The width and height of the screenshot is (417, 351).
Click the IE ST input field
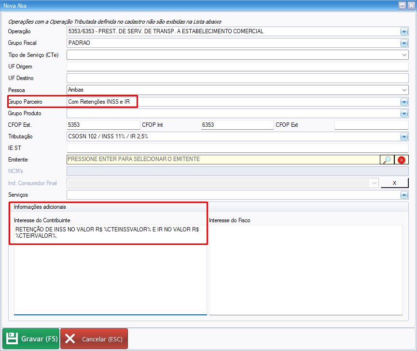[236, 148]
